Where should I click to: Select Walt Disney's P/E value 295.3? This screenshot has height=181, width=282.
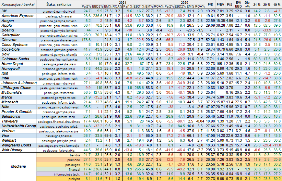click(x=210, y=150)
